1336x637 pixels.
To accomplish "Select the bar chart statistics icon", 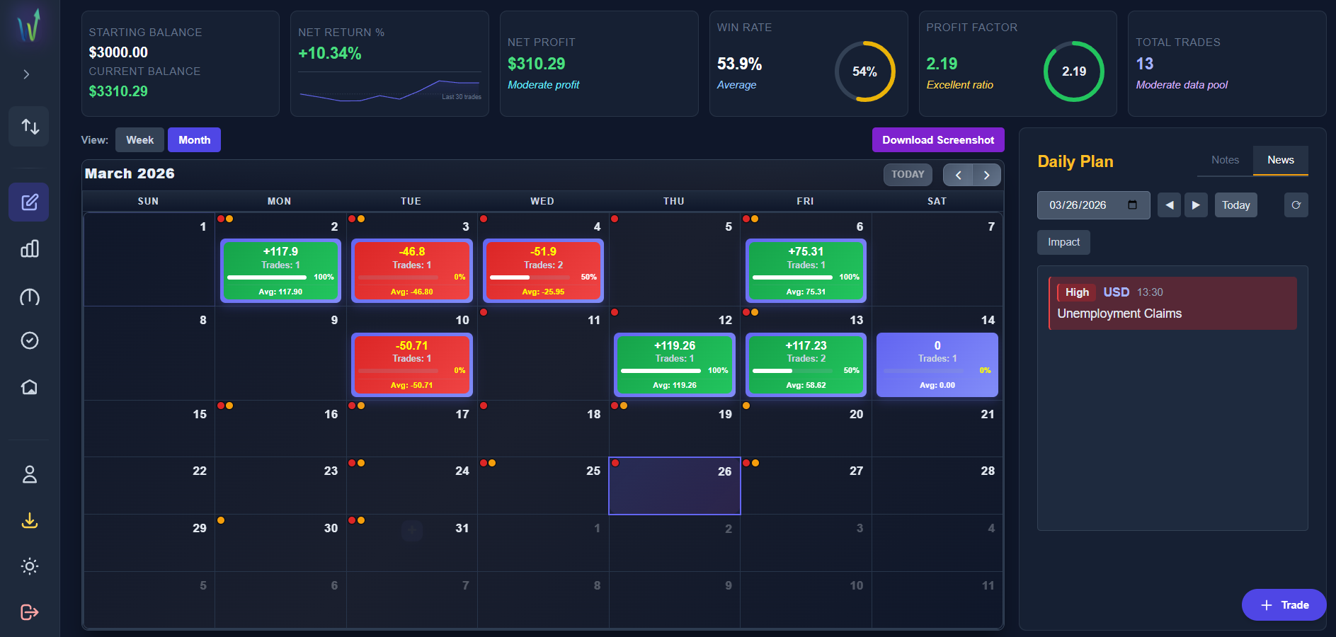I will pos(29,248).
